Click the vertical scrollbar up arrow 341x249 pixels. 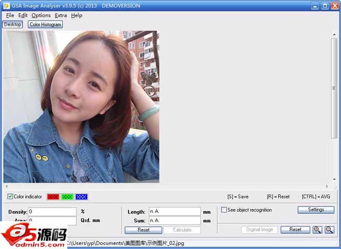point(334,35)
